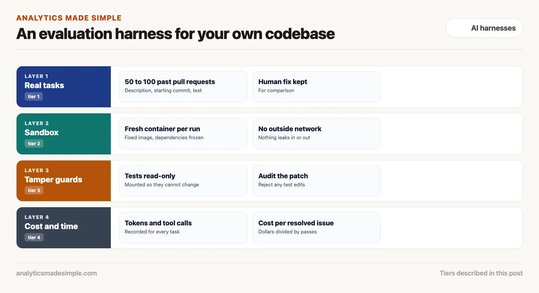Click the LAYER 2 label

click(37, 123)
